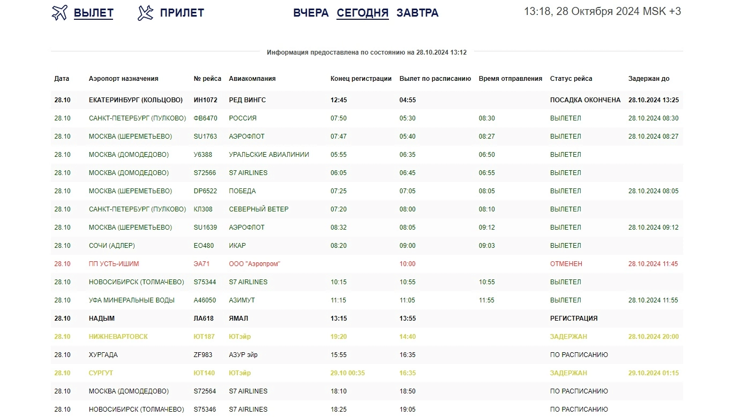Click flight number ZF983
749x417 pixels.
pyautogui.click(x=203, y=355)
